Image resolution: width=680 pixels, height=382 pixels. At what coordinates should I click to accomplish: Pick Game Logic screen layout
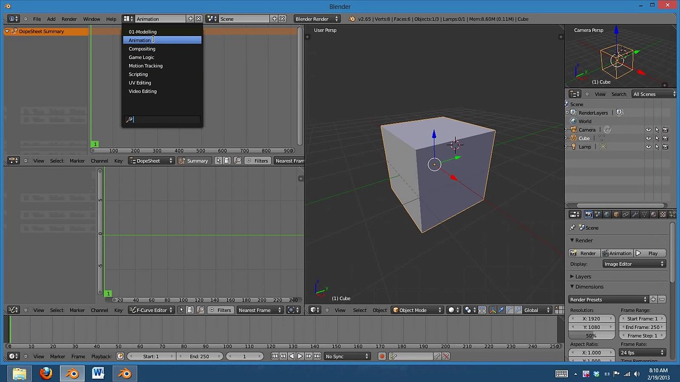(162, 57)
